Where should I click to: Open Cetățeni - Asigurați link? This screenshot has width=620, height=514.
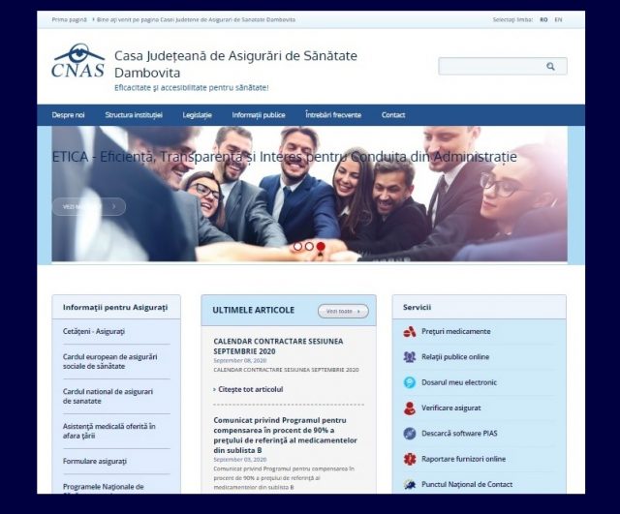click(94, 331)
